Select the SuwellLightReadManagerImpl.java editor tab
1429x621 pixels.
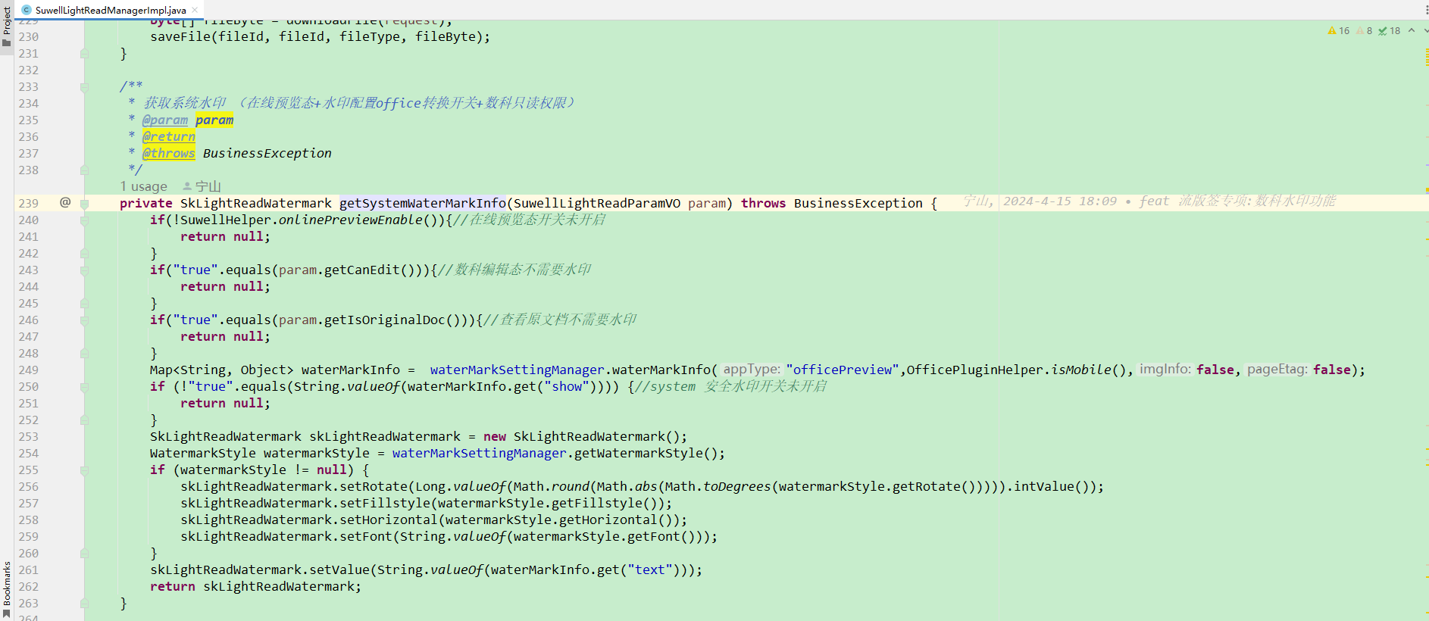(110, 10)
